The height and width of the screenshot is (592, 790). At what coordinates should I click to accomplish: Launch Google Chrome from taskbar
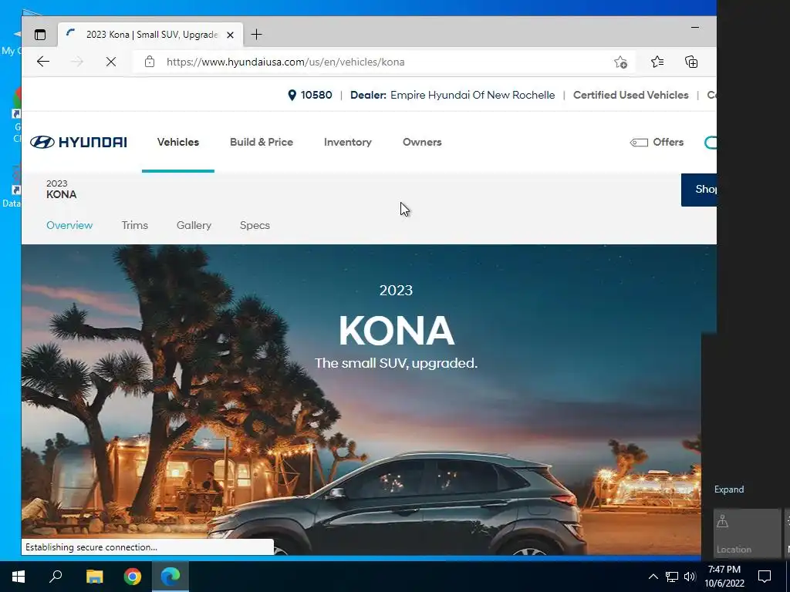click(x=133, y=577)
